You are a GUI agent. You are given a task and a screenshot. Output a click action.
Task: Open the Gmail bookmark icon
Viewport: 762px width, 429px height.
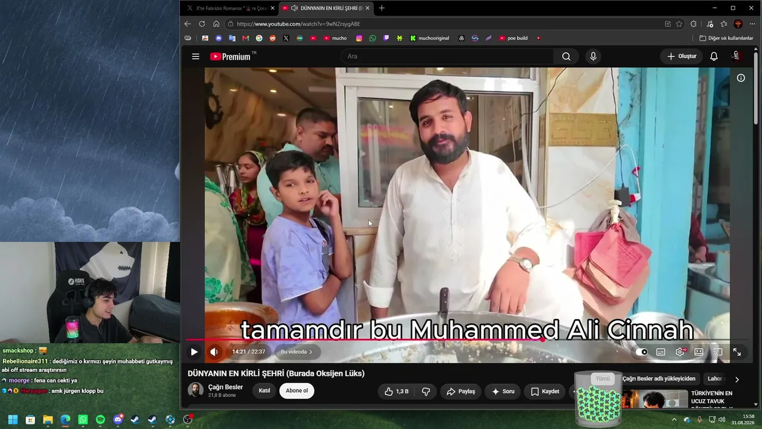pos(246,38)
